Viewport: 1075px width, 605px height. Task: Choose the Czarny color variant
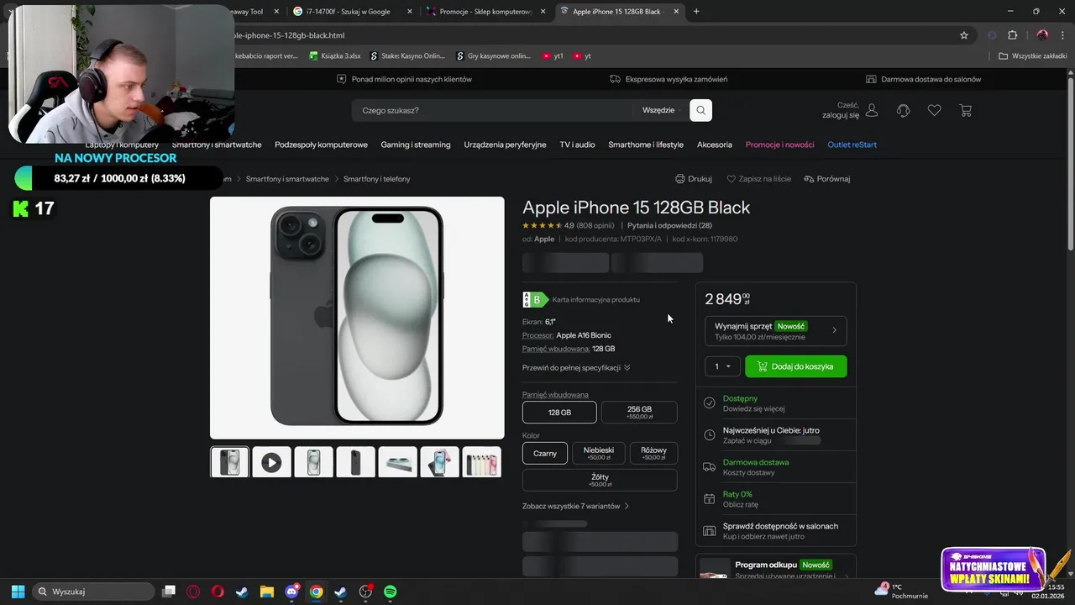coord(545,453)
